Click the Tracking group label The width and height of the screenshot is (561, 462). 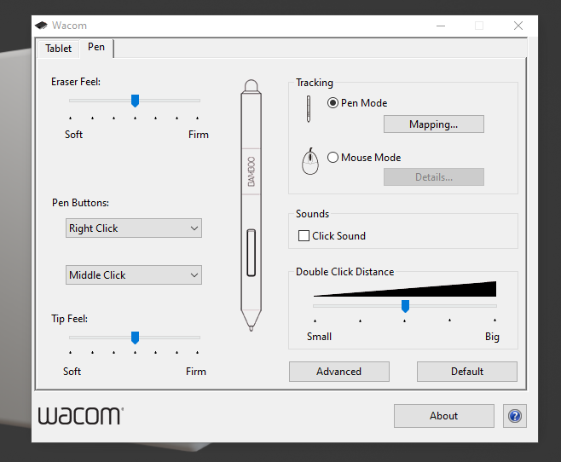(315, 83)
